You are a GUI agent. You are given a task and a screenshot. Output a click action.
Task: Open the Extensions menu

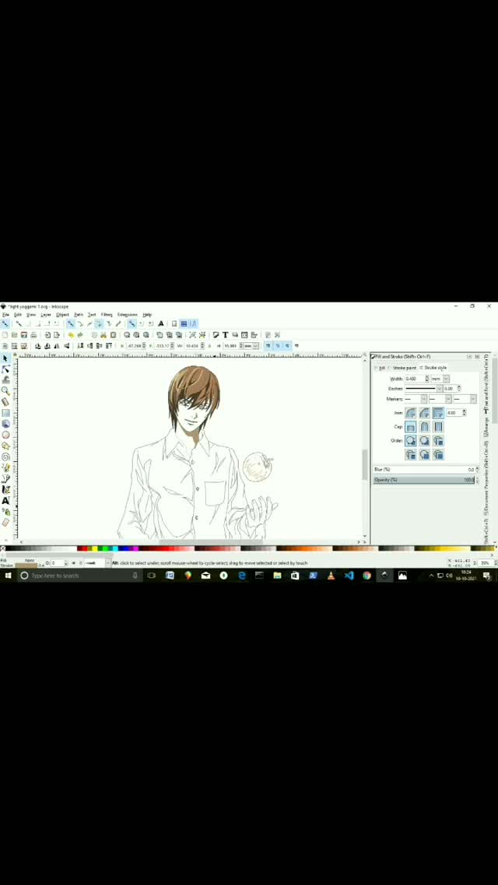tap(127, 314)
